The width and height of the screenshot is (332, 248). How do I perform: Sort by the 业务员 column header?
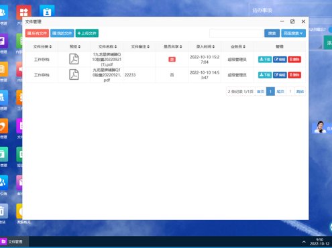coord(238,46)
